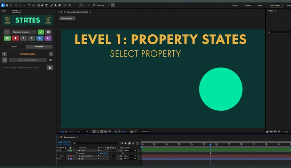The width and height of the screenshot is (291, 168).
Task: Expand the store property layer
Action: click(69, 156)
